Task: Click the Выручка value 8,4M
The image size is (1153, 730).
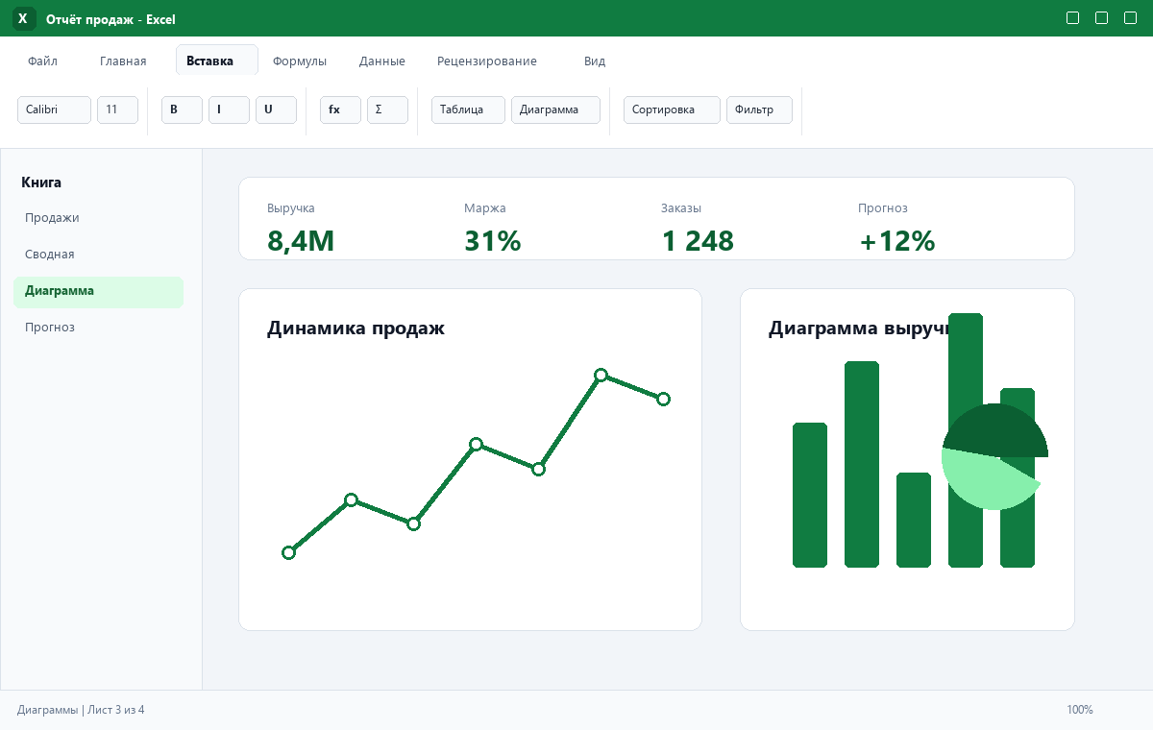Action: (x=301, y=241)
